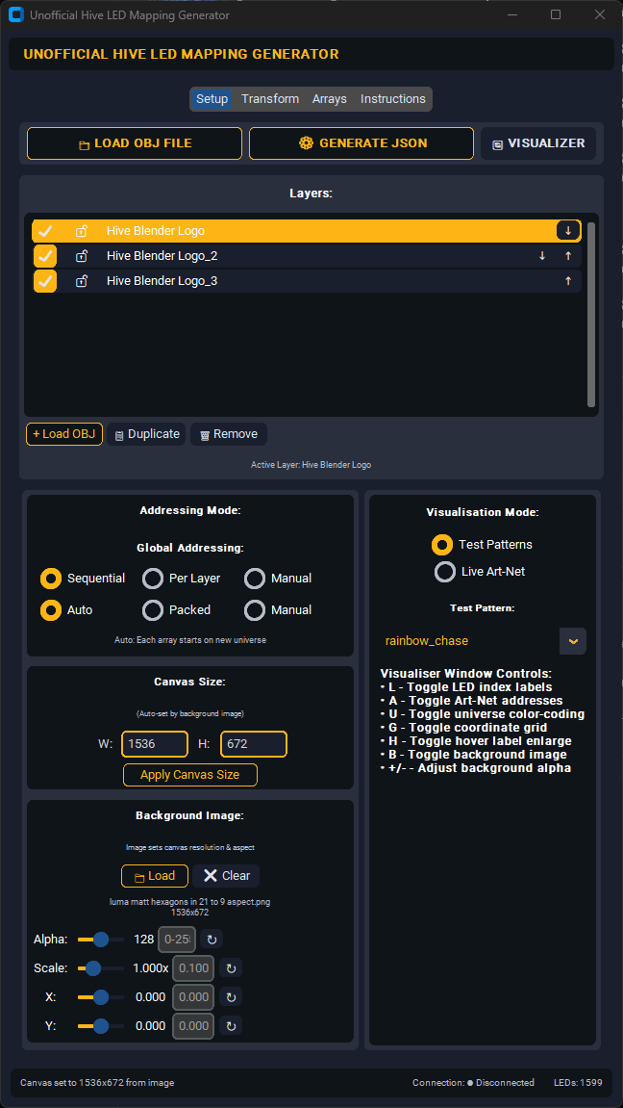The image size is (623, 1108).
Task: Open the VISUALIZER
Action: click(x=538, y=143)
